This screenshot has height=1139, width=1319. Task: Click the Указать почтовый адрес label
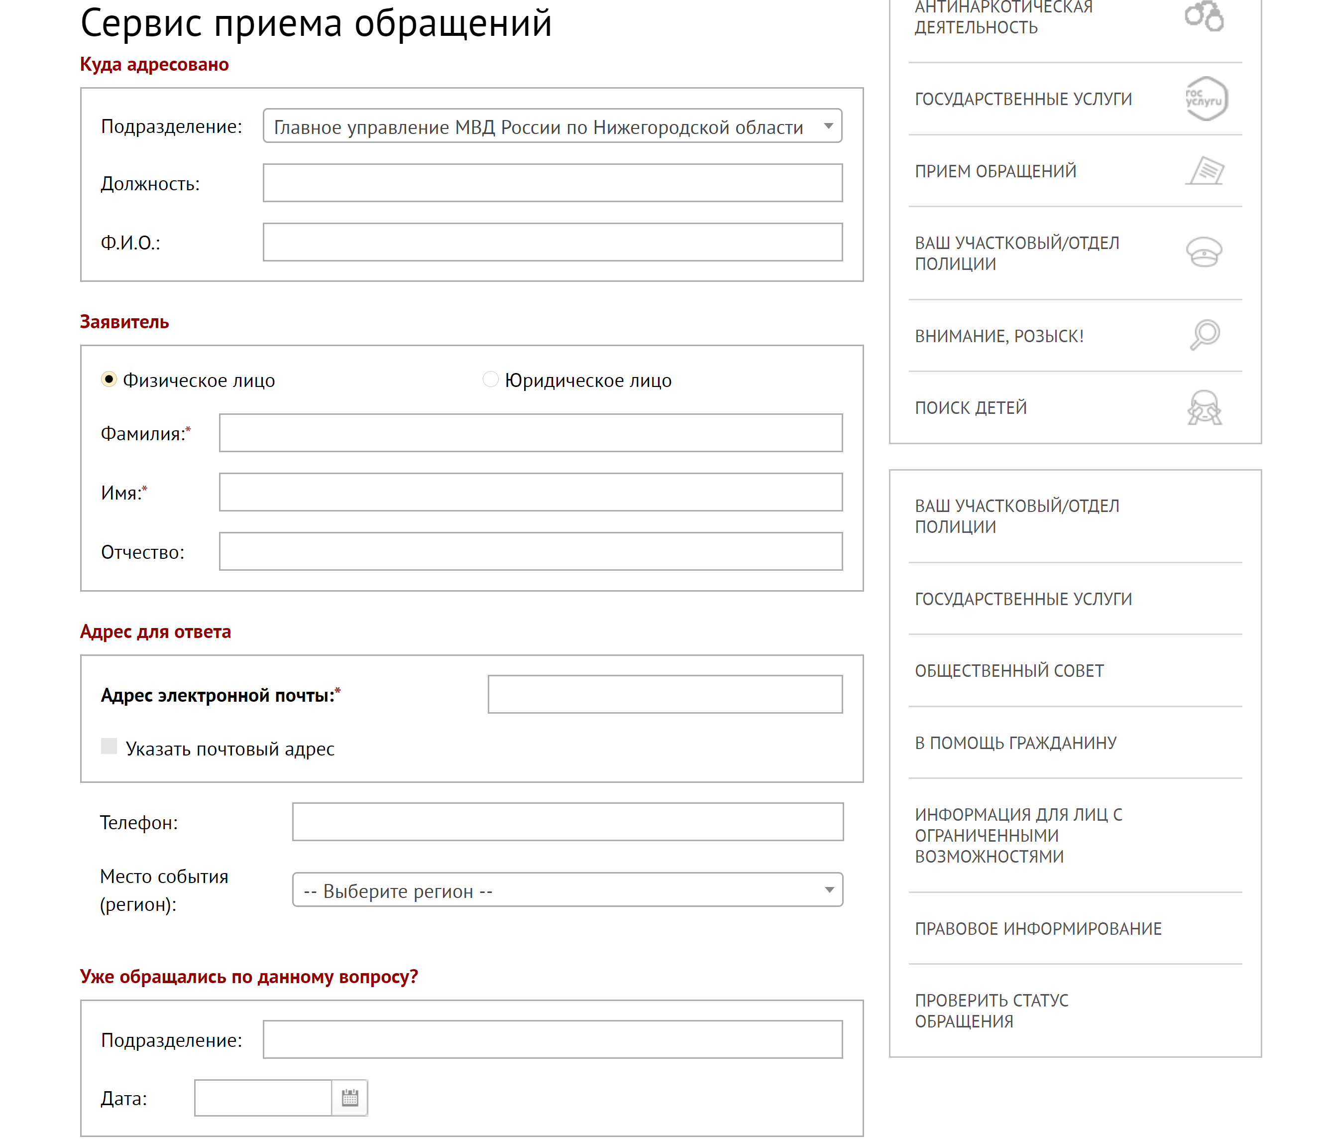[x=230, y=749]
